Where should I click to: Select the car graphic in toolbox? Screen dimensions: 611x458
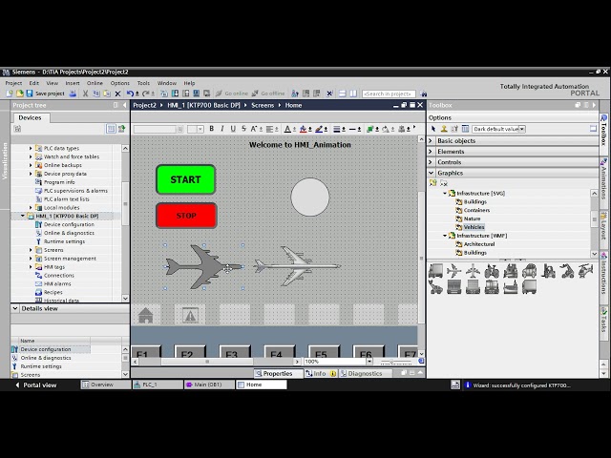pyautogui.click(x=529, y=271)
